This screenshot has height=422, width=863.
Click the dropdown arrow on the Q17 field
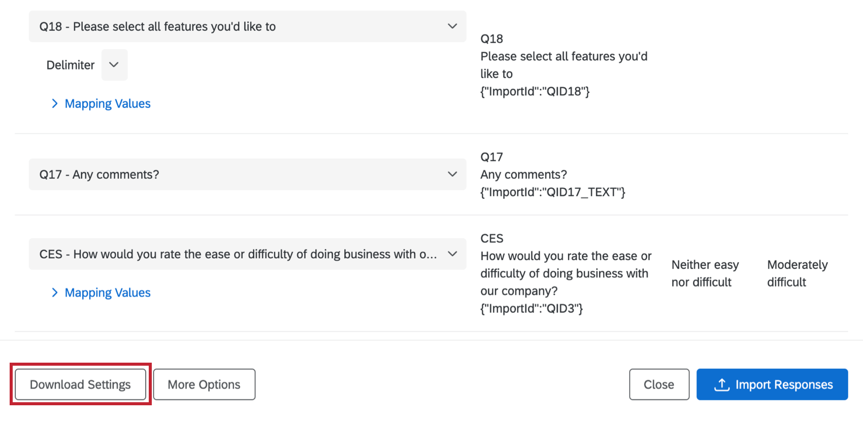[x=452, y=174]
